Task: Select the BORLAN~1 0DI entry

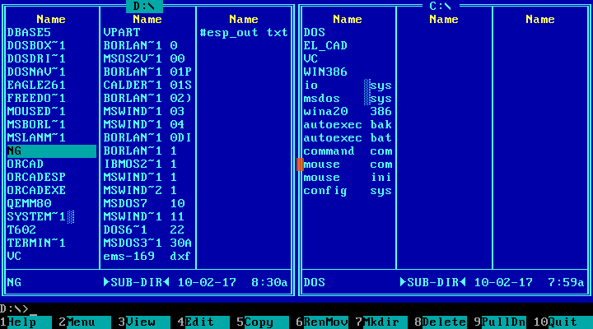Action: click(x=148, y=138)
